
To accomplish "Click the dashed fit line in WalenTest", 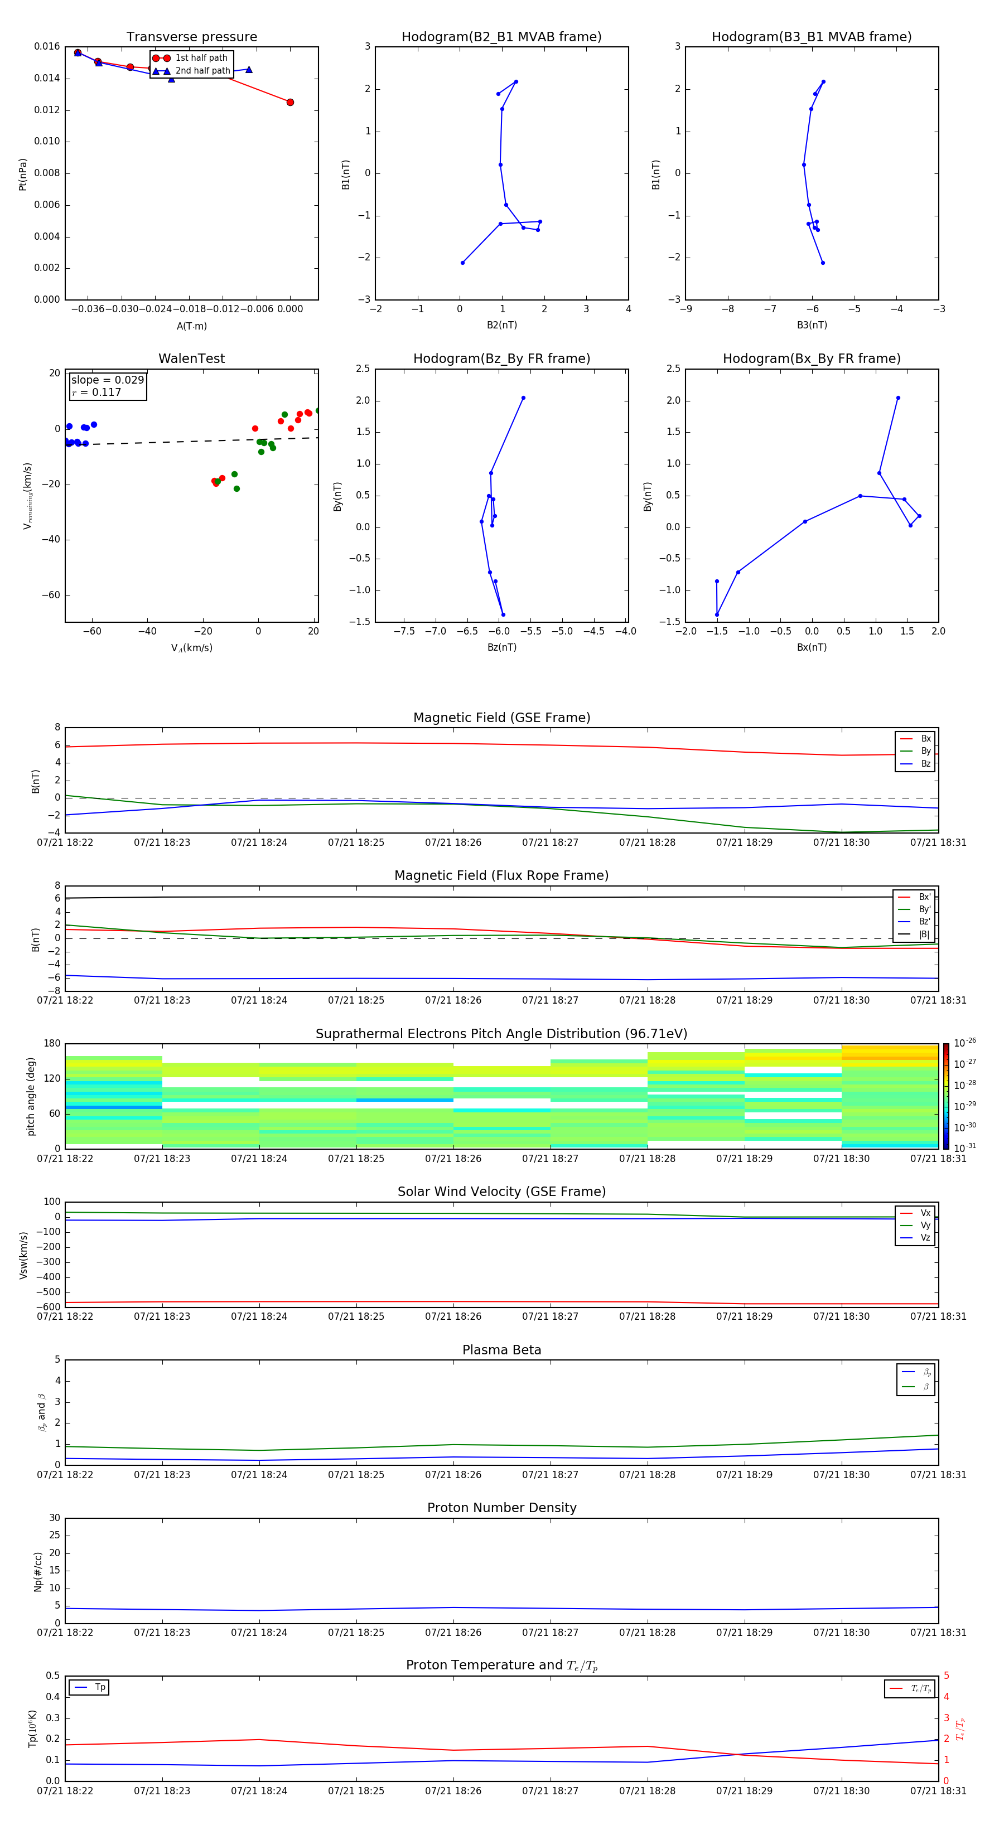I will pos(191,442).
